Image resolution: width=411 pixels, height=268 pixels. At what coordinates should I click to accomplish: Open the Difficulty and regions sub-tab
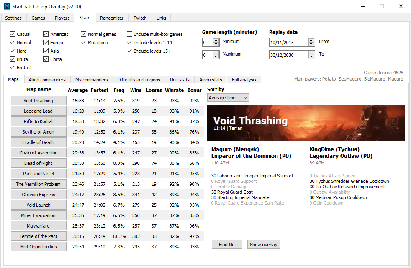click(x=139, y=80)
